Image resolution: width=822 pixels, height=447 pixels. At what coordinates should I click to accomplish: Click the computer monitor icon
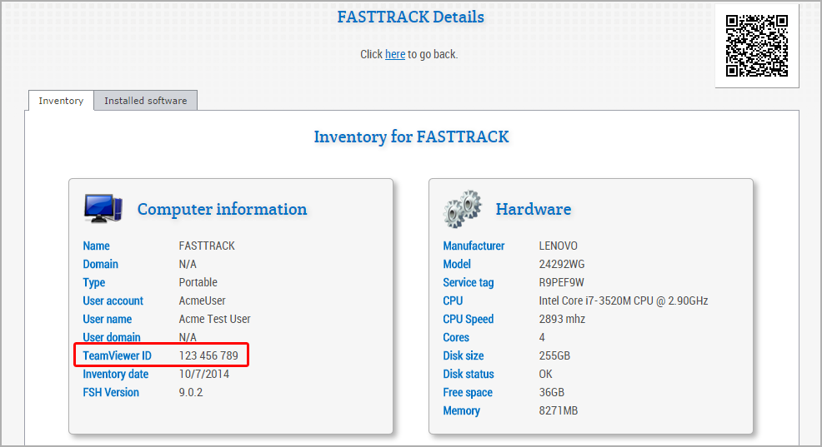(103, 208)
